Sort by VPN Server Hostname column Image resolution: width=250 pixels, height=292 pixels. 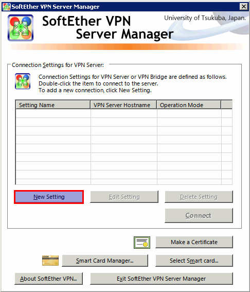pos(123,105)
